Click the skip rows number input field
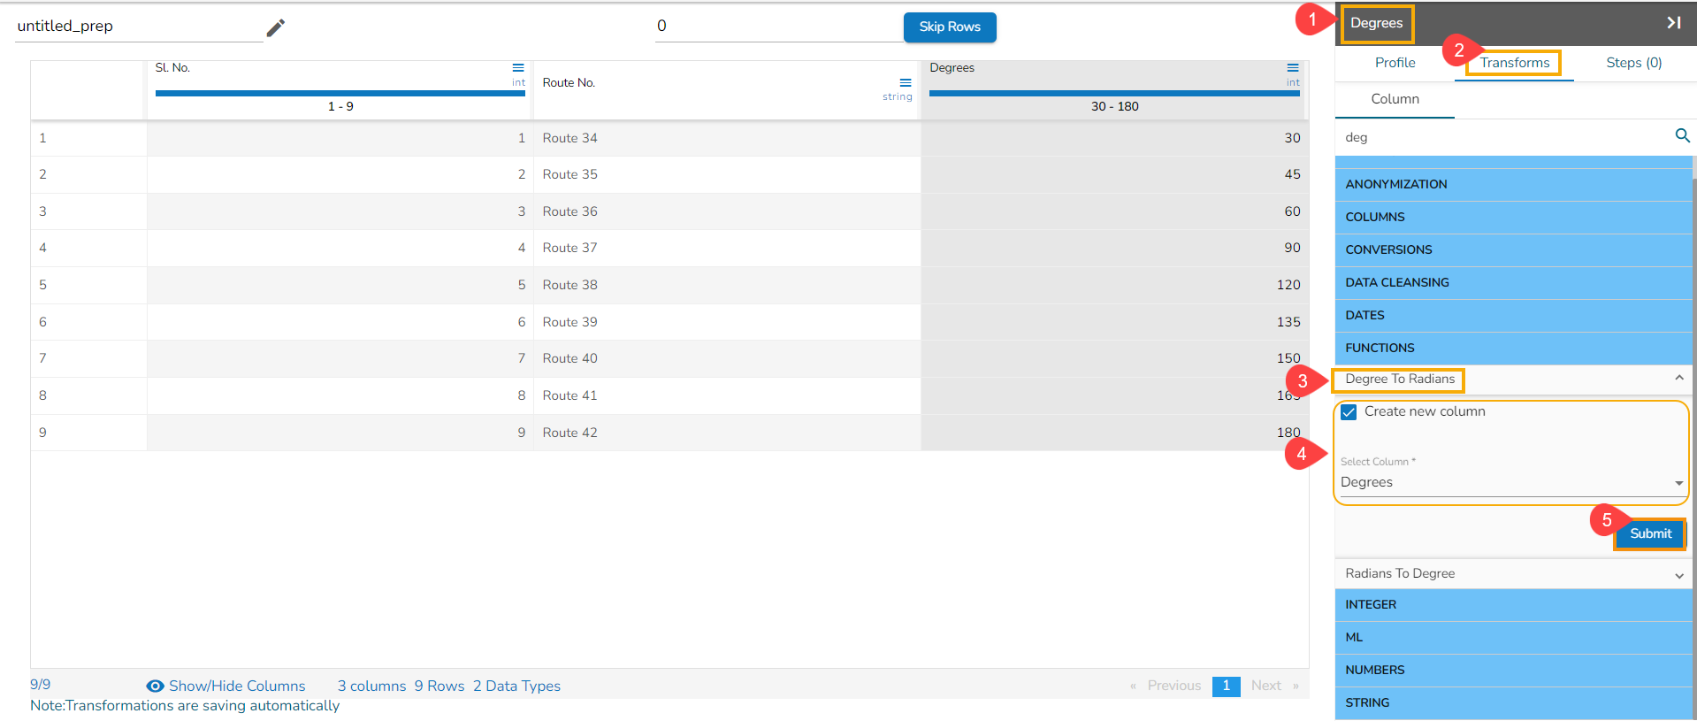1697x721 pixels. tap(778, 27)
